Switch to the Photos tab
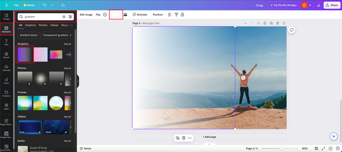 (x=43, y=25)
